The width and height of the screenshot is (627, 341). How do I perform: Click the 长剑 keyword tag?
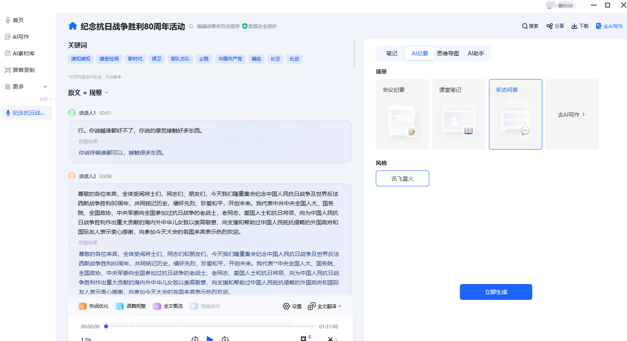[294, 59]
